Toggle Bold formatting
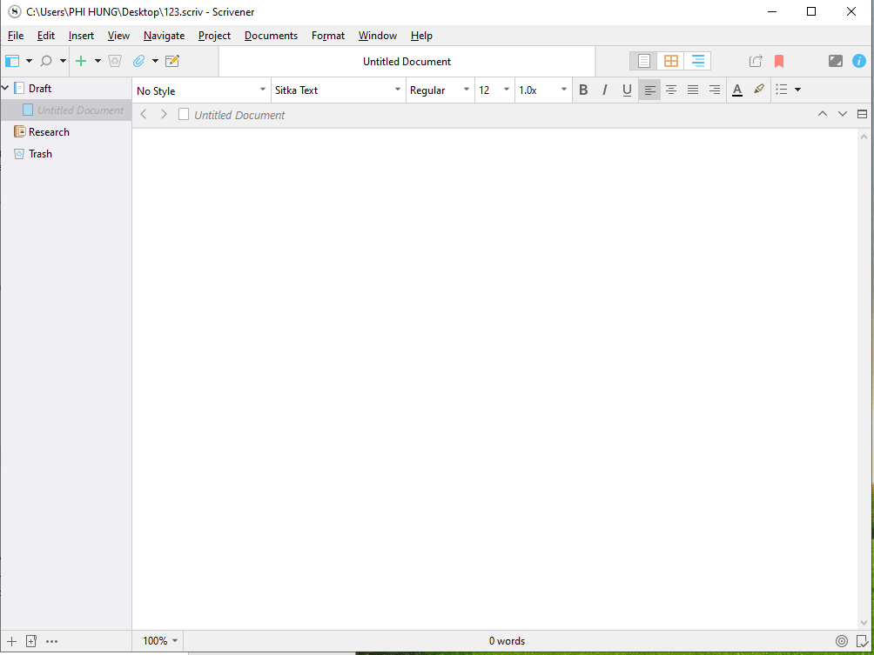Viewport: 874px width, 655px height. 583,90
